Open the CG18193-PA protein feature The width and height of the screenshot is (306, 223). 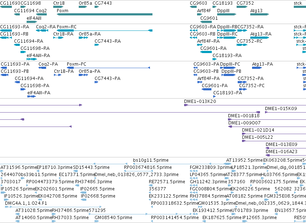pyautogui.click(x=214, y=96)
